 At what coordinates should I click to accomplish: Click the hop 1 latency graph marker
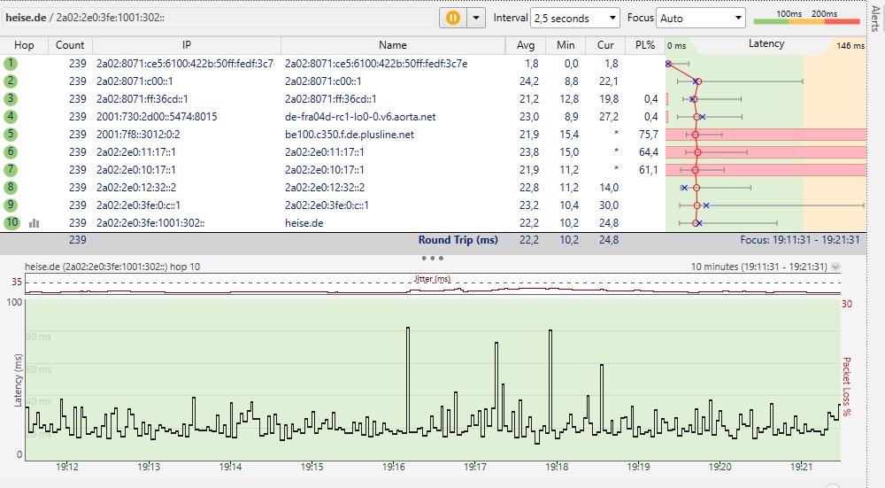668,64
